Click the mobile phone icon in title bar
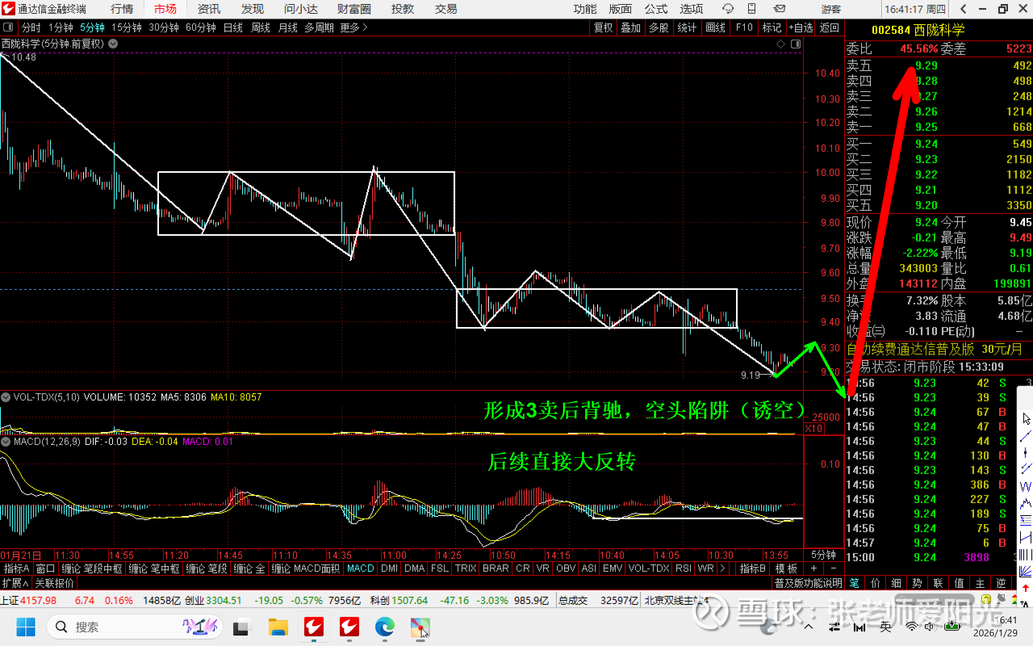The image size is (1033, 646). click(752, 9)
